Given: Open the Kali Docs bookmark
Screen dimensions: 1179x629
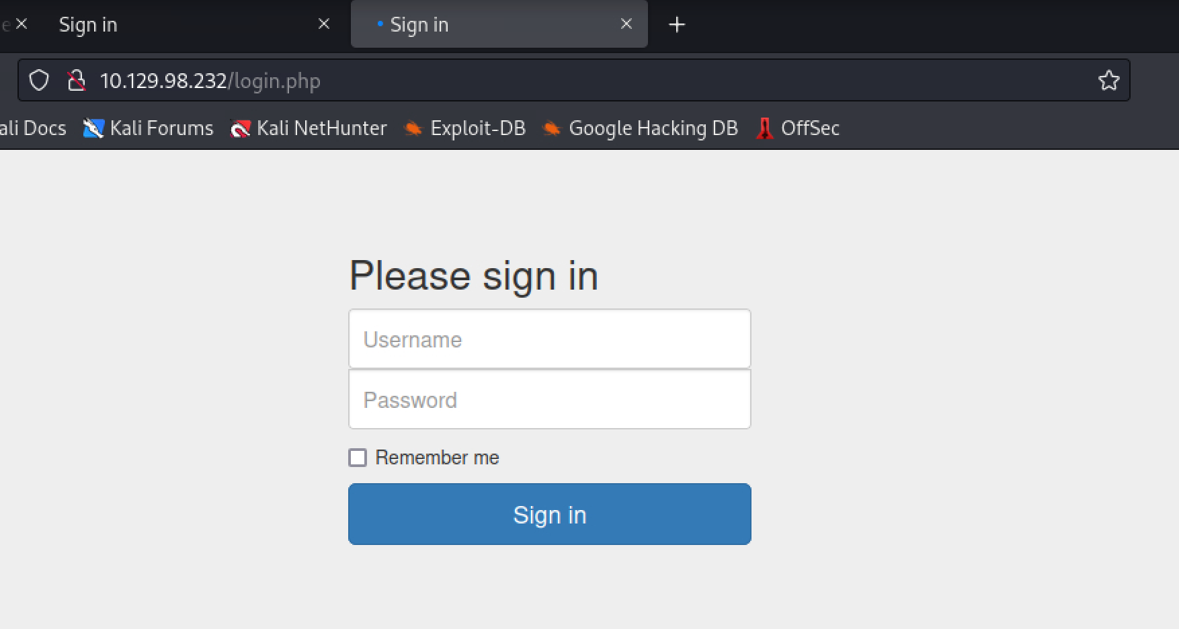Looking at the screenshot, I should pos(33,128).
